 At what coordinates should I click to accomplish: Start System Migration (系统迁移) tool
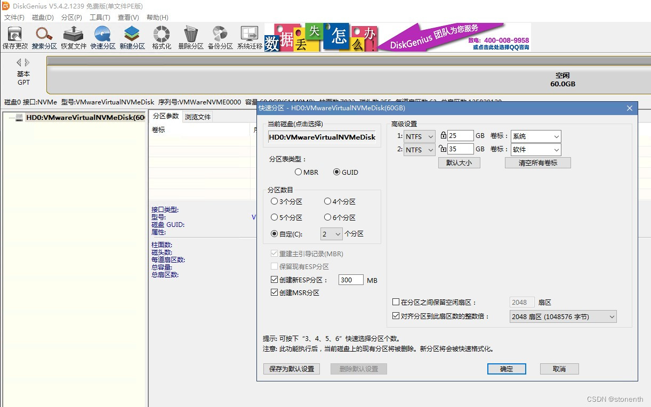tap(250, 38)
